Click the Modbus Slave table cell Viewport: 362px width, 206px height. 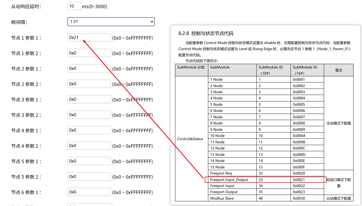222,198
